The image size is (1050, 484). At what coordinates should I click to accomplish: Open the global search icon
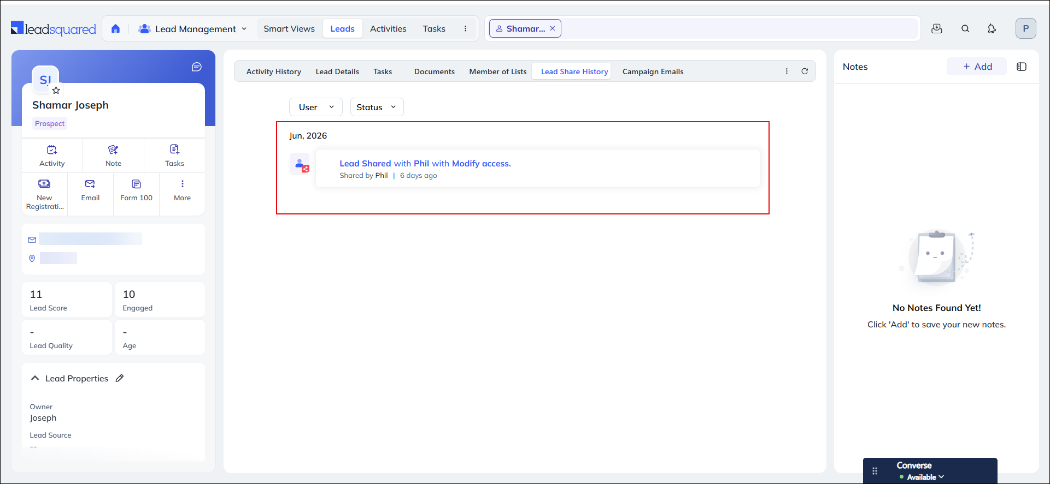click(x=965, y=28)
